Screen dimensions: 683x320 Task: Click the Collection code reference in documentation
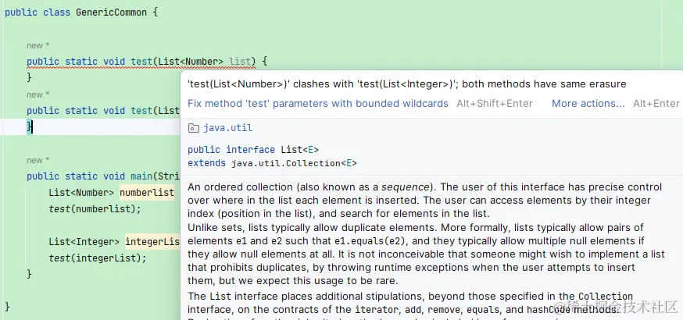[605, 297]
